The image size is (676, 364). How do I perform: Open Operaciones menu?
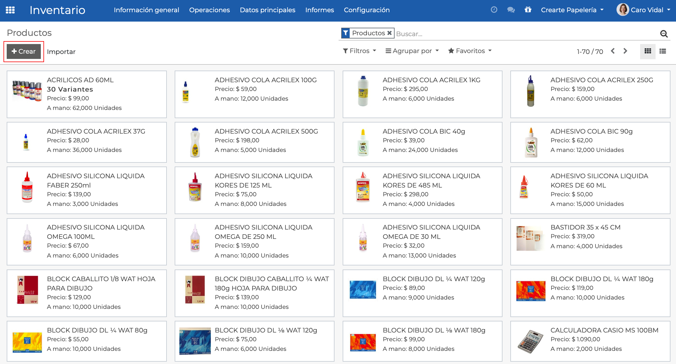point(209,10)
